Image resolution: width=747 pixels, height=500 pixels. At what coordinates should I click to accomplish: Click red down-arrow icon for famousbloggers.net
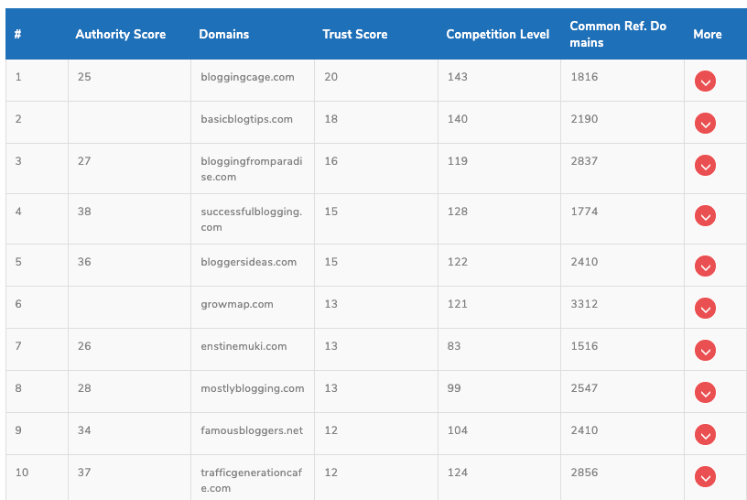point(704,435)
